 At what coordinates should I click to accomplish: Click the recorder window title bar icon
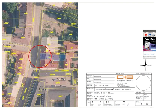[x=144, y=31]
